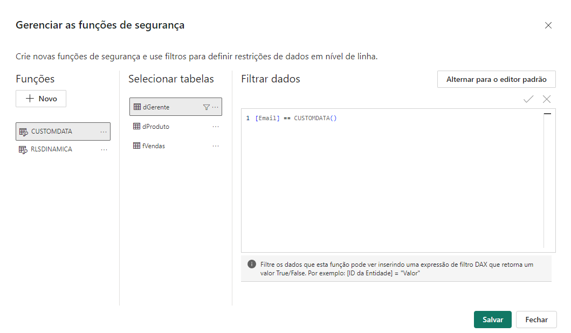Select the fVendas table
Image resolution: width=571 pixels, height=333 pixels.
(154, 146)
